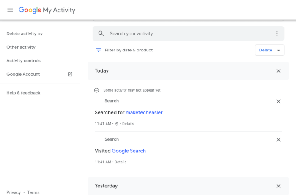View Details of the maketecheasier search

pos(128,124)
